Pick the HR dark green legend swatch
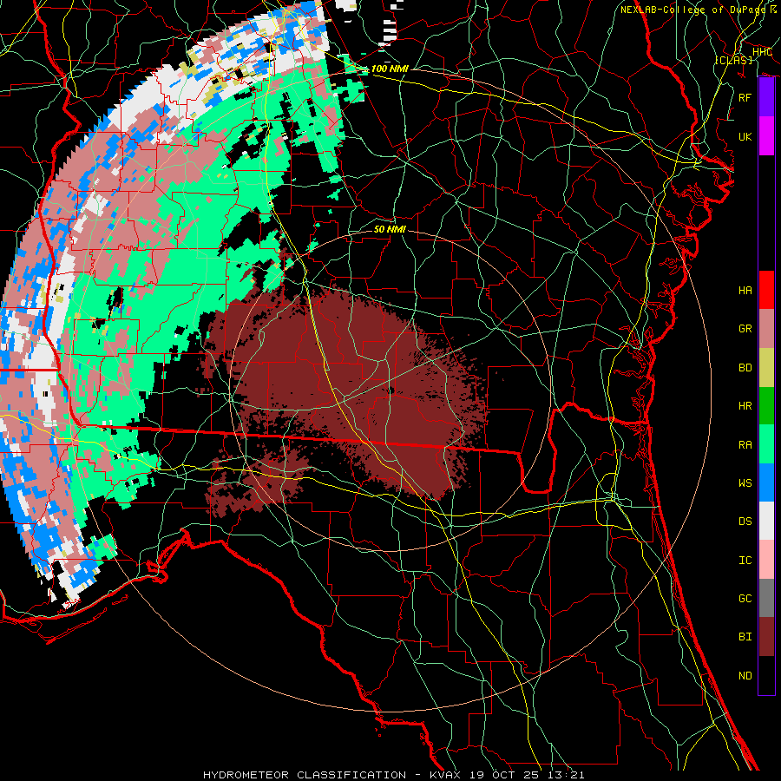Viewport: 781px width, 781px height. (x=766, y=405)
